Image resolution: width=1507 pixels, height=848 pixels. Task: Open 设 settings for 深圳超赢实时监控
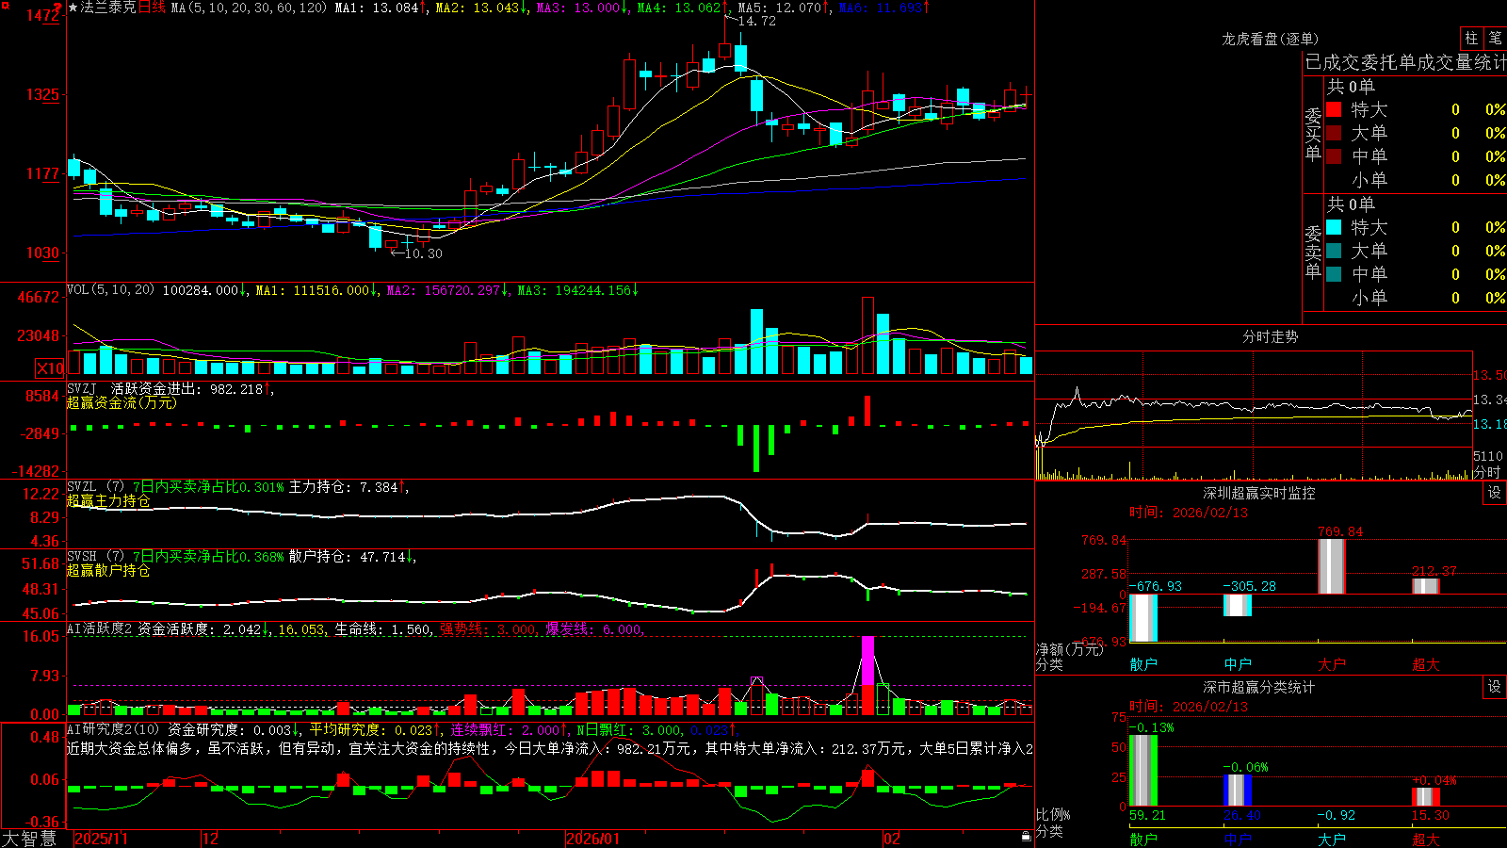[x=1494, y=493]
